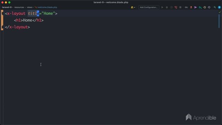Viewport: 222px width, 125px height.
Task: Click the Git rollback icon
Action: tap(209, 7)
